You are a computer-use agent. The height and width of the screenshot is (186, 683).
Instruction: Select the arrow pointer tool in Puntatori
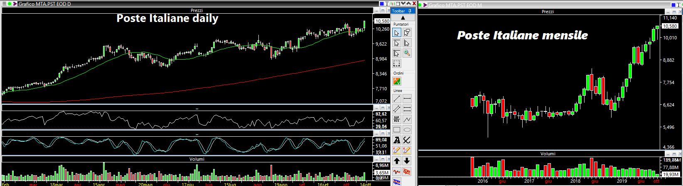click(x=397, y=32)
